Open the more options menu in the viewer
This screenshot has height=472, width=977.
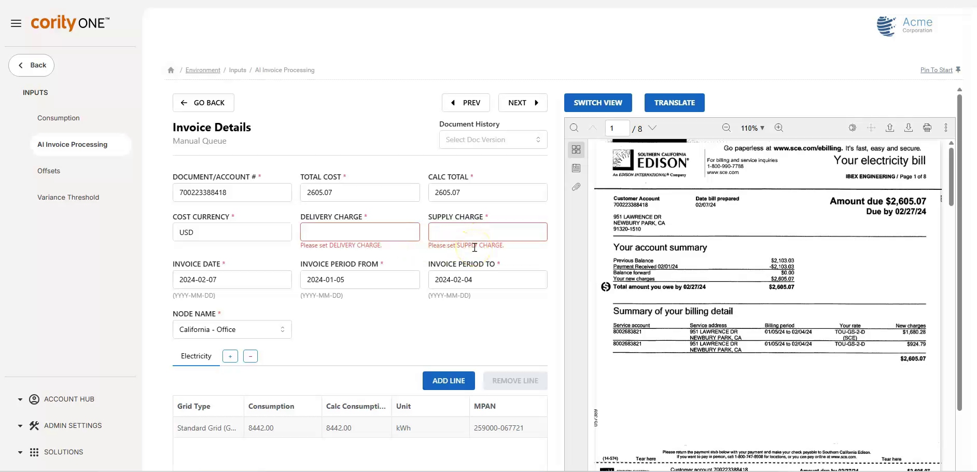(x=945, y=128)
